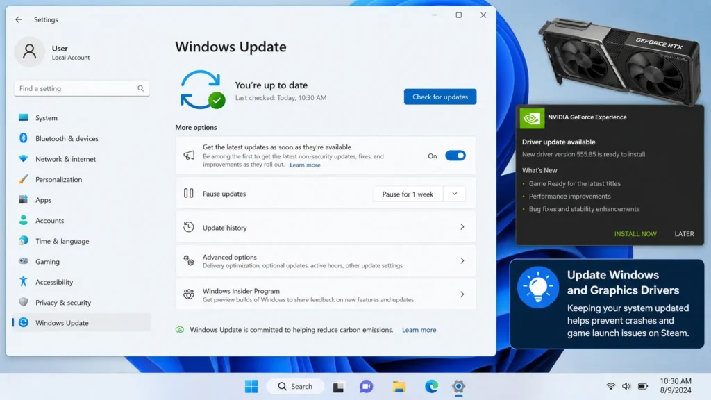Image resolution: width=711 pixels, height=400 pixels.
Task: Open the Pause for 1 week dropdown arrow
Action: pos(454,194)
